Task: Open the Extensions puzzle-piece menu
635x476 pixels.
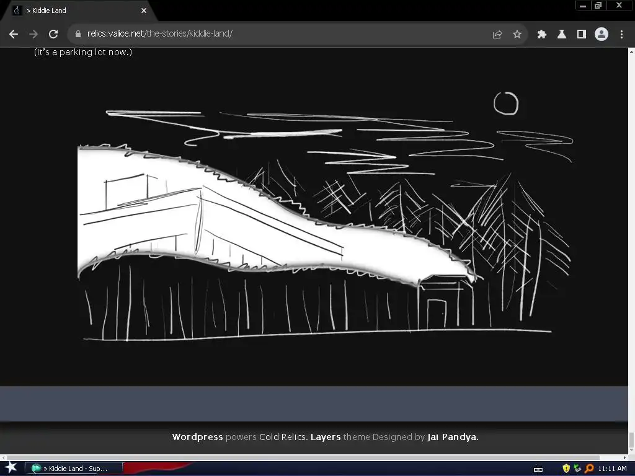Action: tap(542, 35)
